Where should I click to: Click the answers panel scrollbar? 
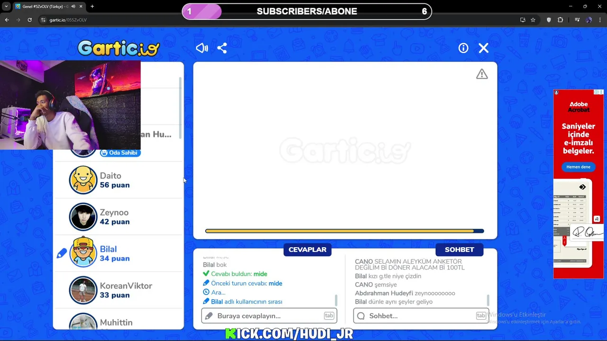pos(336,300)
